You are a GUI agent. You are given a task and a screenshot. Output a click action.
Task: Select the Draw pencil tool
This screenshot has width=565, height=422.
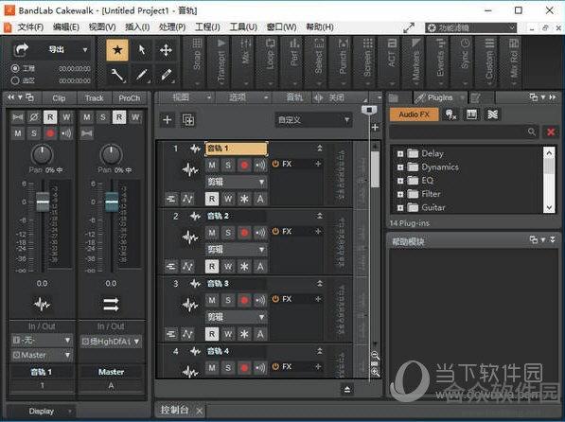142,75
